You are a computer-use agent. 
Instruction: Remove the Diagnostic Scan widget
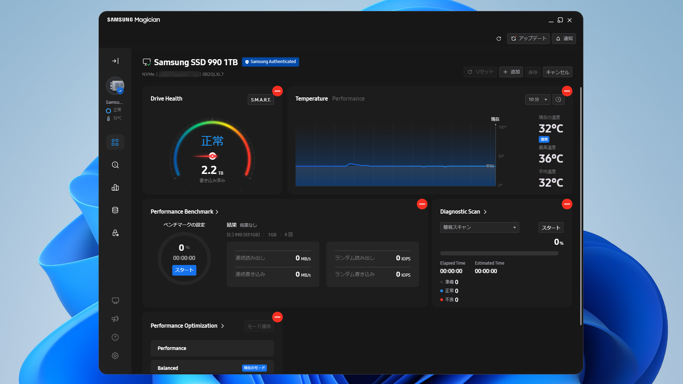coord(567,204)
